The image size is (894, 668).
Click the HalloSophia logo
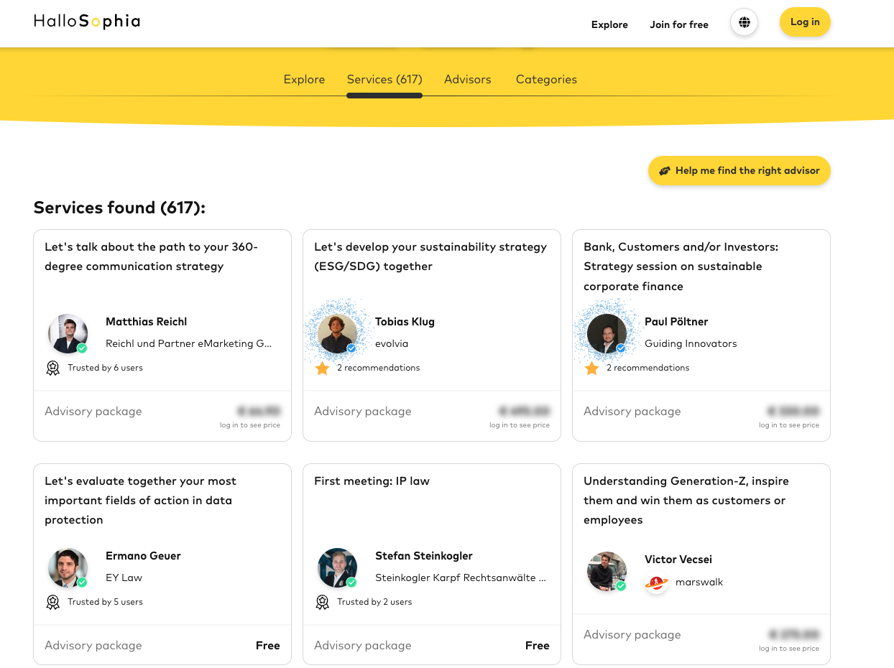(x=87, y=22)
